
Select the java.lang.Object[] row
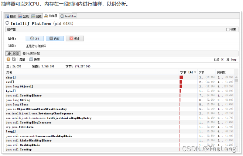120,86
